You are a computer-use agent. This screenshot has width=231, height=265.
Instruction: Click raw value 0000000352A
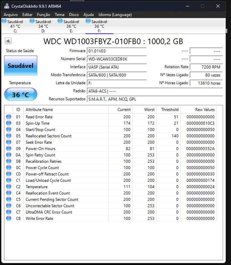[200, 149]
